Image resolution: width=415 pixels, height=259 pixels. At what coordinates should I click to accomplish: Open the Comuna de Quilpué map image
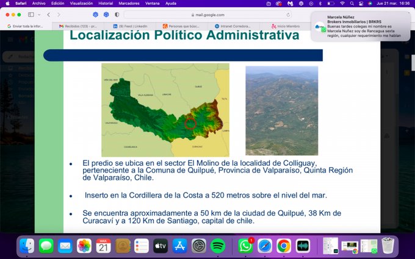(x=165, y=110)
